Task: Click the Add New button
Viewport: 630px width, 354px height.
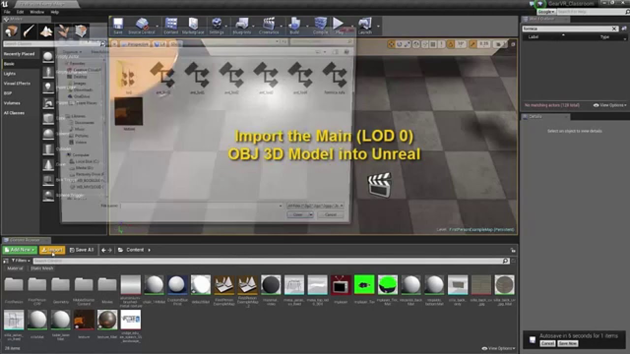Action: pos(20,250)
